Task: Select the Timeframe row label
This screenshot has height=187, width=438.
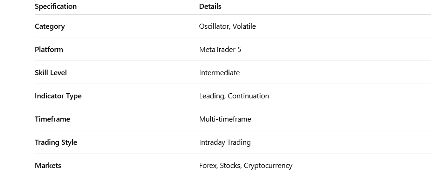Action: [52, 119]
